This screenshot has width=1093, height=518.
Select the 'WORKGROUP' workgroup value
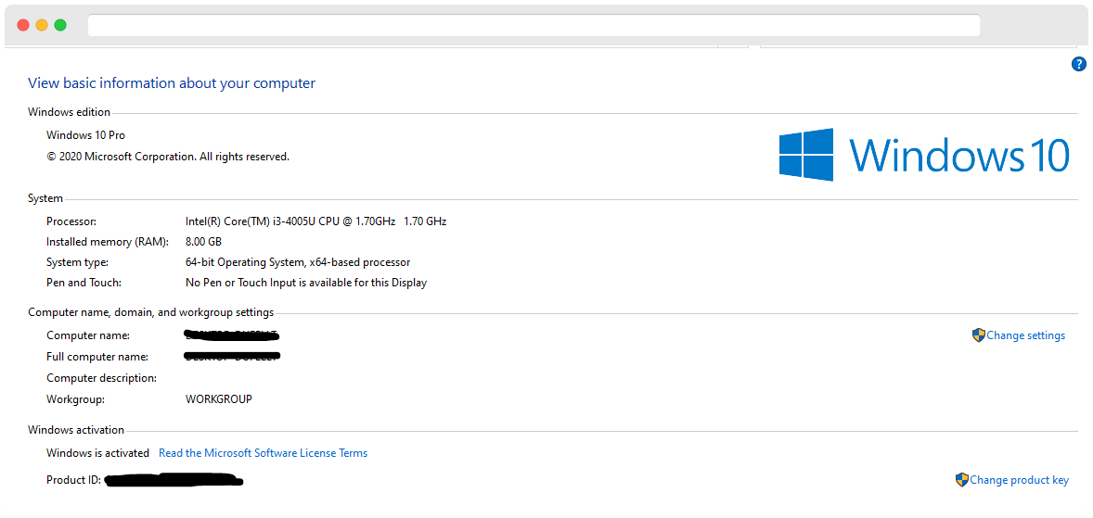point(219,399)
